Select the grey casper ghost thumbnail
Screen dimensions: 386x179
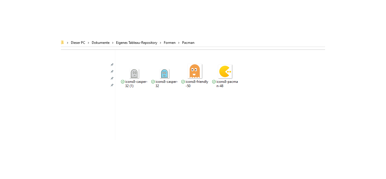point(134,74)
